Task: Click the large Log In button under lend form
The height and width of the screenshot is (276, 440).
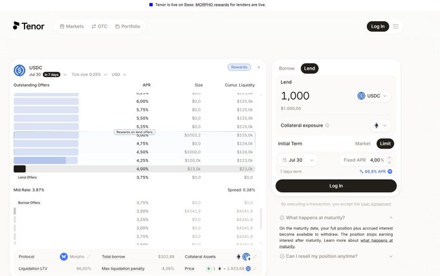Action: click(x=336, y=186)
